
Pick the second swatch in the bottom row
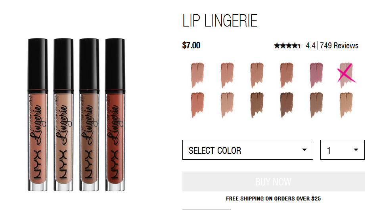tap(227, 105)
